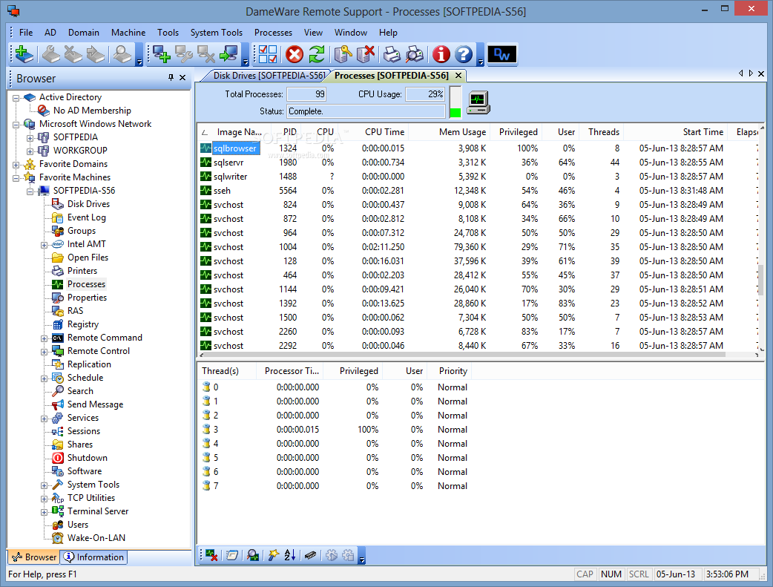The width and height of the screenshot is (773, 587).
Task: Collapse the Active Directory node
Action: (x=16, y=98)
